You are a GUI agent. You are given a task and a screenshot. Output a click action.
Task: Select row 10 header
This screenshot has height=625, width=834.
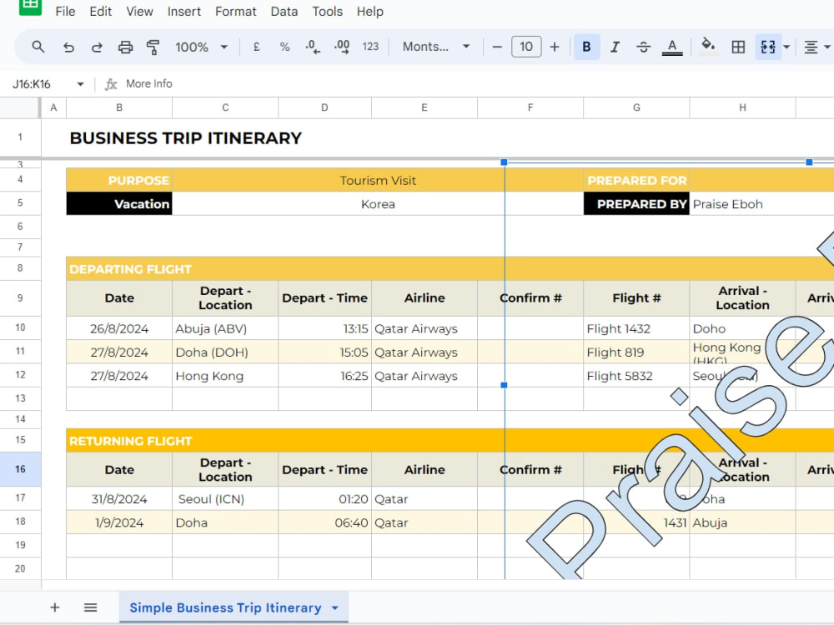click(x=20, y=327)
